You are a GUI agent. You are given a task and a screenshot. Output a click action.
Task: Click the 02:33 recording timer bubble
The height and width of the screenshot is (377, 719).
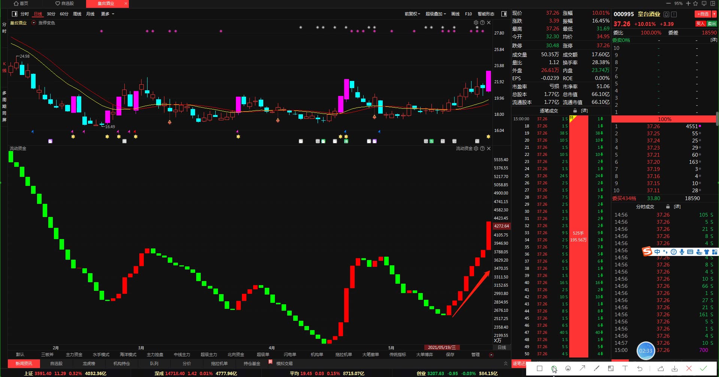(x=646, y=351)
